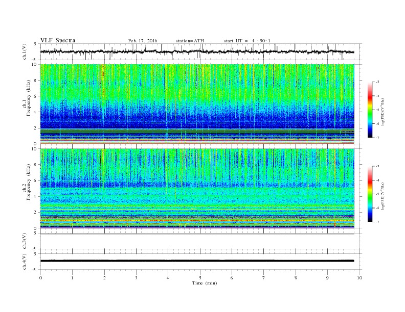Click the ch.1 spectrogram color bar
Image resolution: width=405 pixels, height=312 pixels.
coord(370,110)
